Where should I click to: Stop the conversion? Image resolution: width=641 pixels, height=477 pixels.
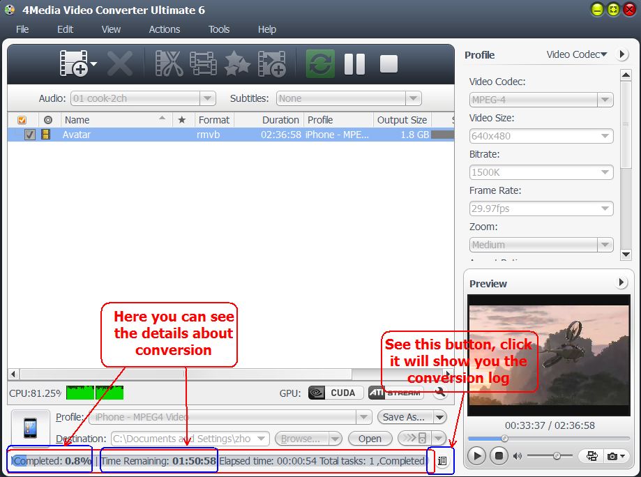tap(389, 63)
